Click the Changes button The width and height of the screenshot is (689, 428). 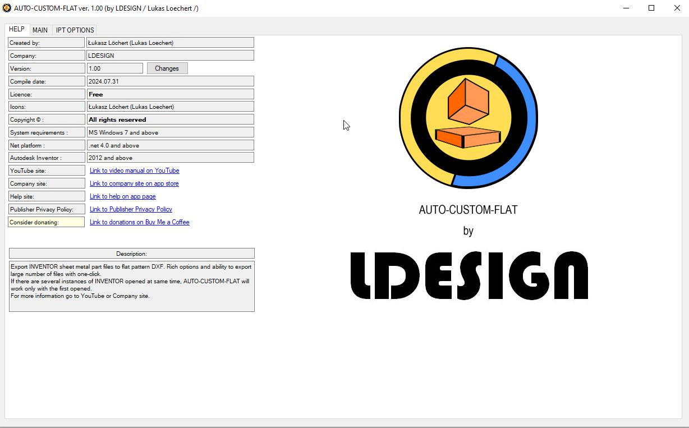(167, 68)
